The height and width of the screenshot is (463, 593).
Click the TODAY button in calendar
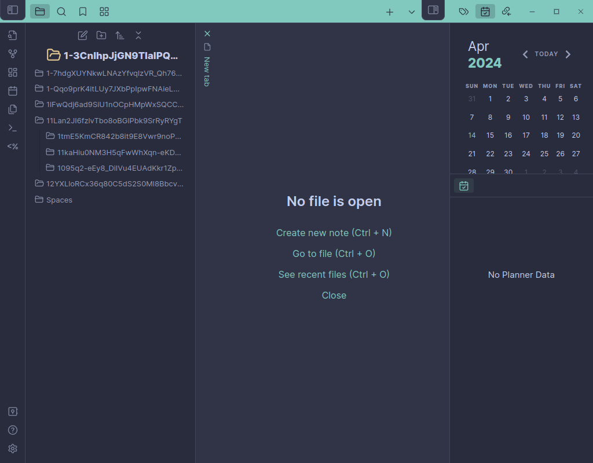tap(546, 54)
